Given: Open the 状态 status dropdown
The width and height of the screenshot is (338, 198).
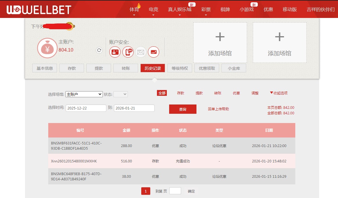Looking at the screenshot, I should pyautogui.click(x=120, y=94).
